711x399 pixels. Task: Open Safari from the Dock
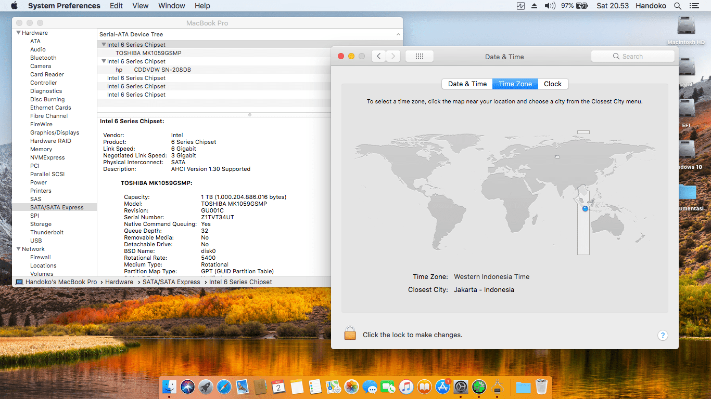tap(224, 387)
